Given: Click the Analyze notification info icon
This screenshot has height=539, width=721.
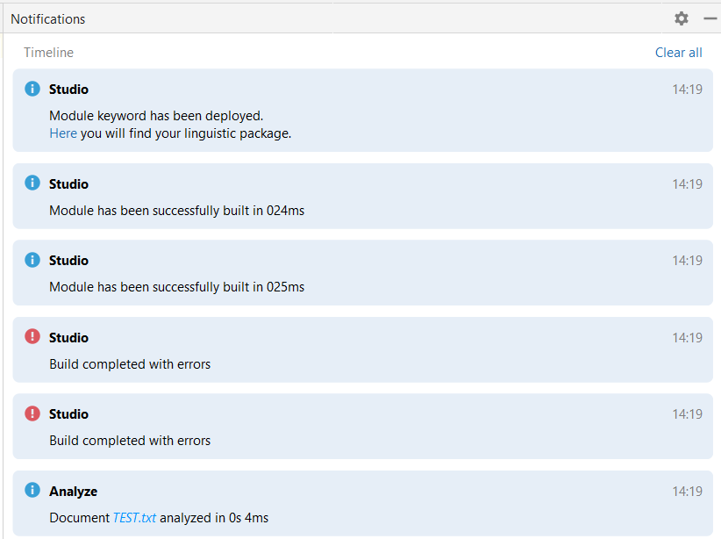Looking at the screenshot, I should (x=32, y=491).
